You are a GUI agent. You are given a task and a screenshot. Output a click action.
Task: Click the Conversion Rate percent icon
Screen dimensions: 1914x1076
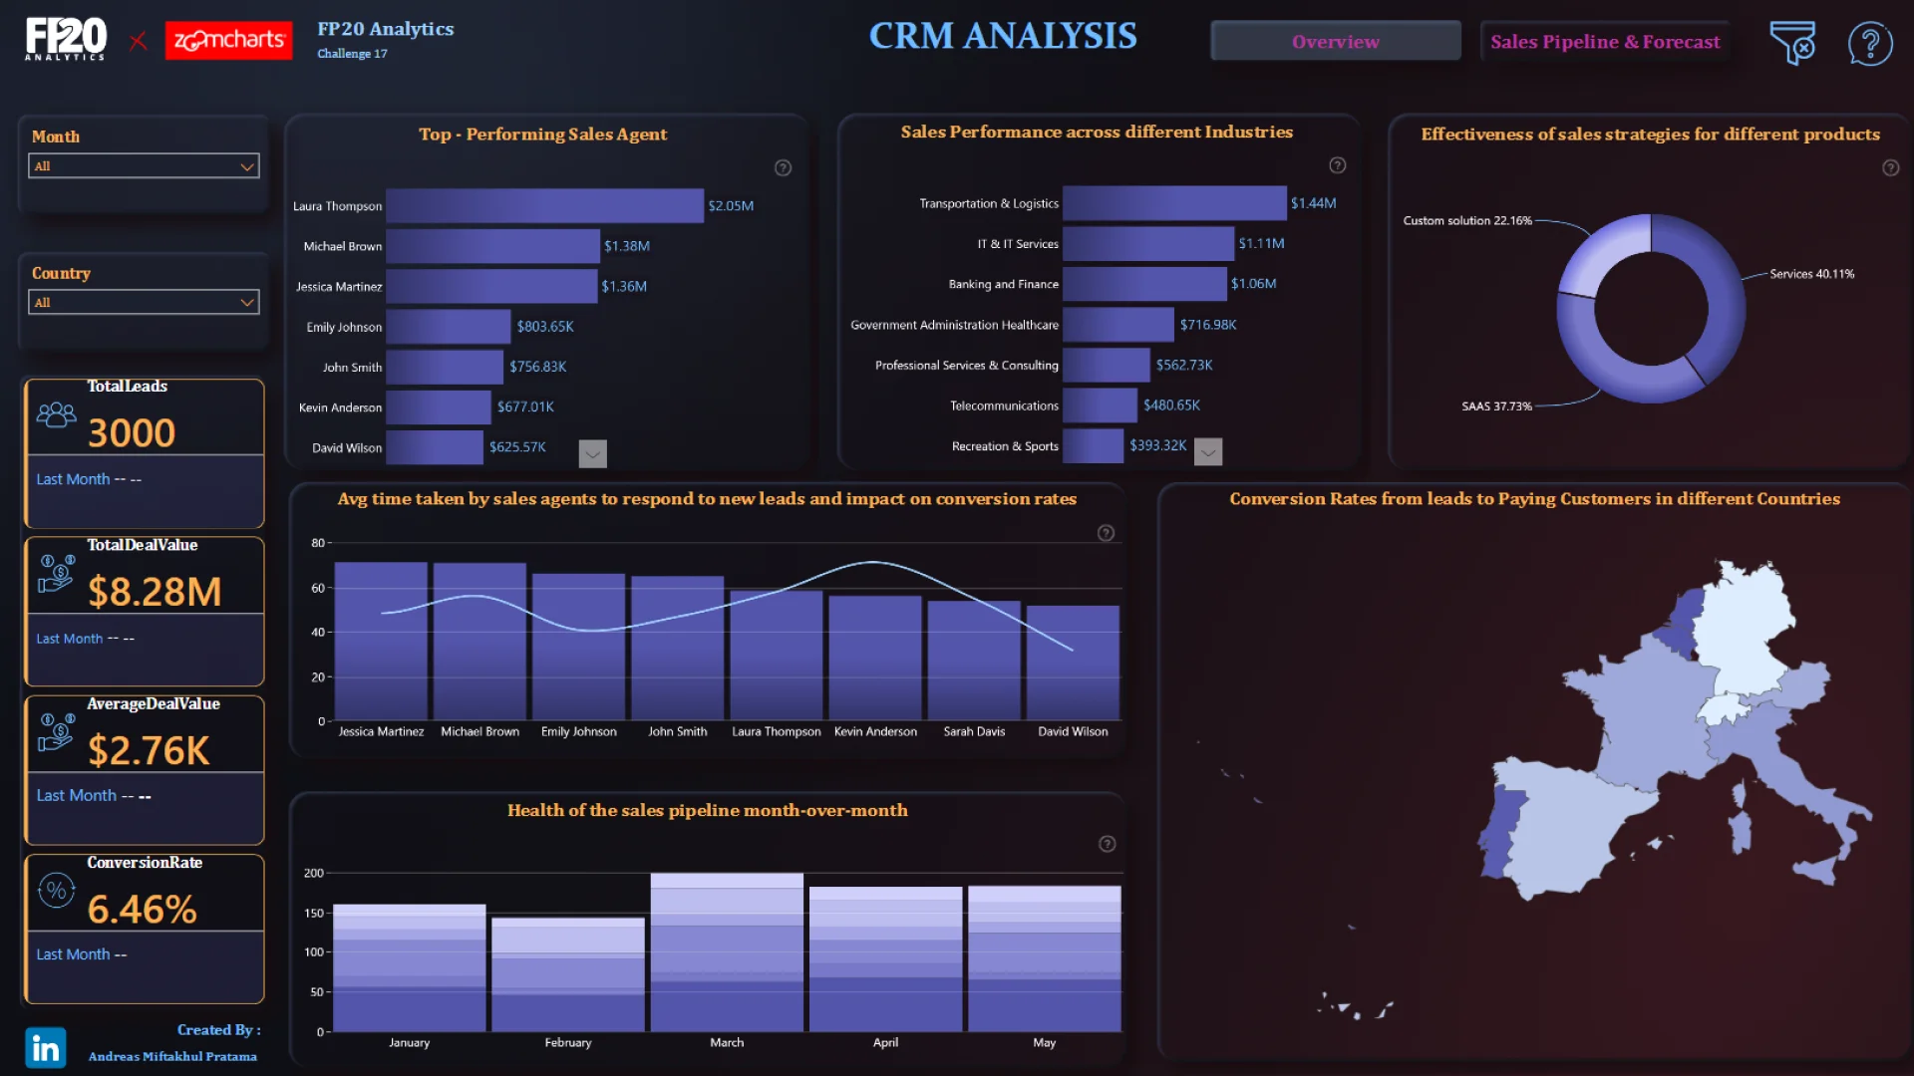coord(56,891)
